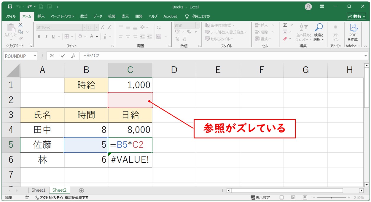
Task: Click the 挿入 cells button
Action: (x=265, y=25)
